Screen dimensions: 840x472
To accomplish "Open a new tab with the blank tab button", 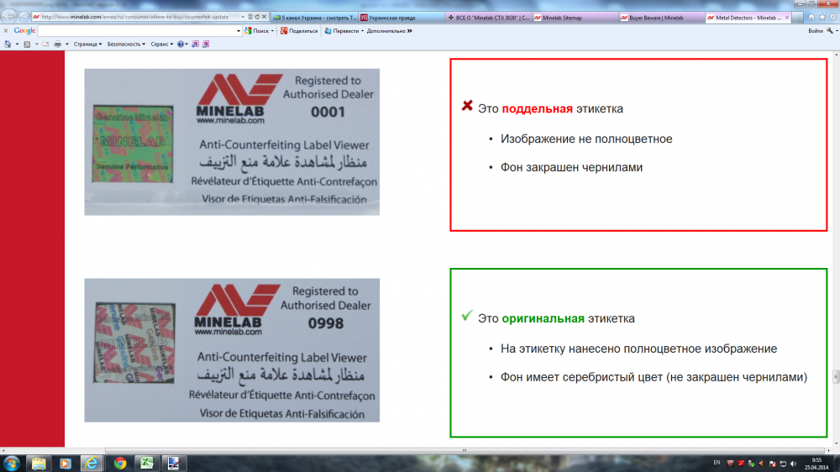I will click(798, 18).
